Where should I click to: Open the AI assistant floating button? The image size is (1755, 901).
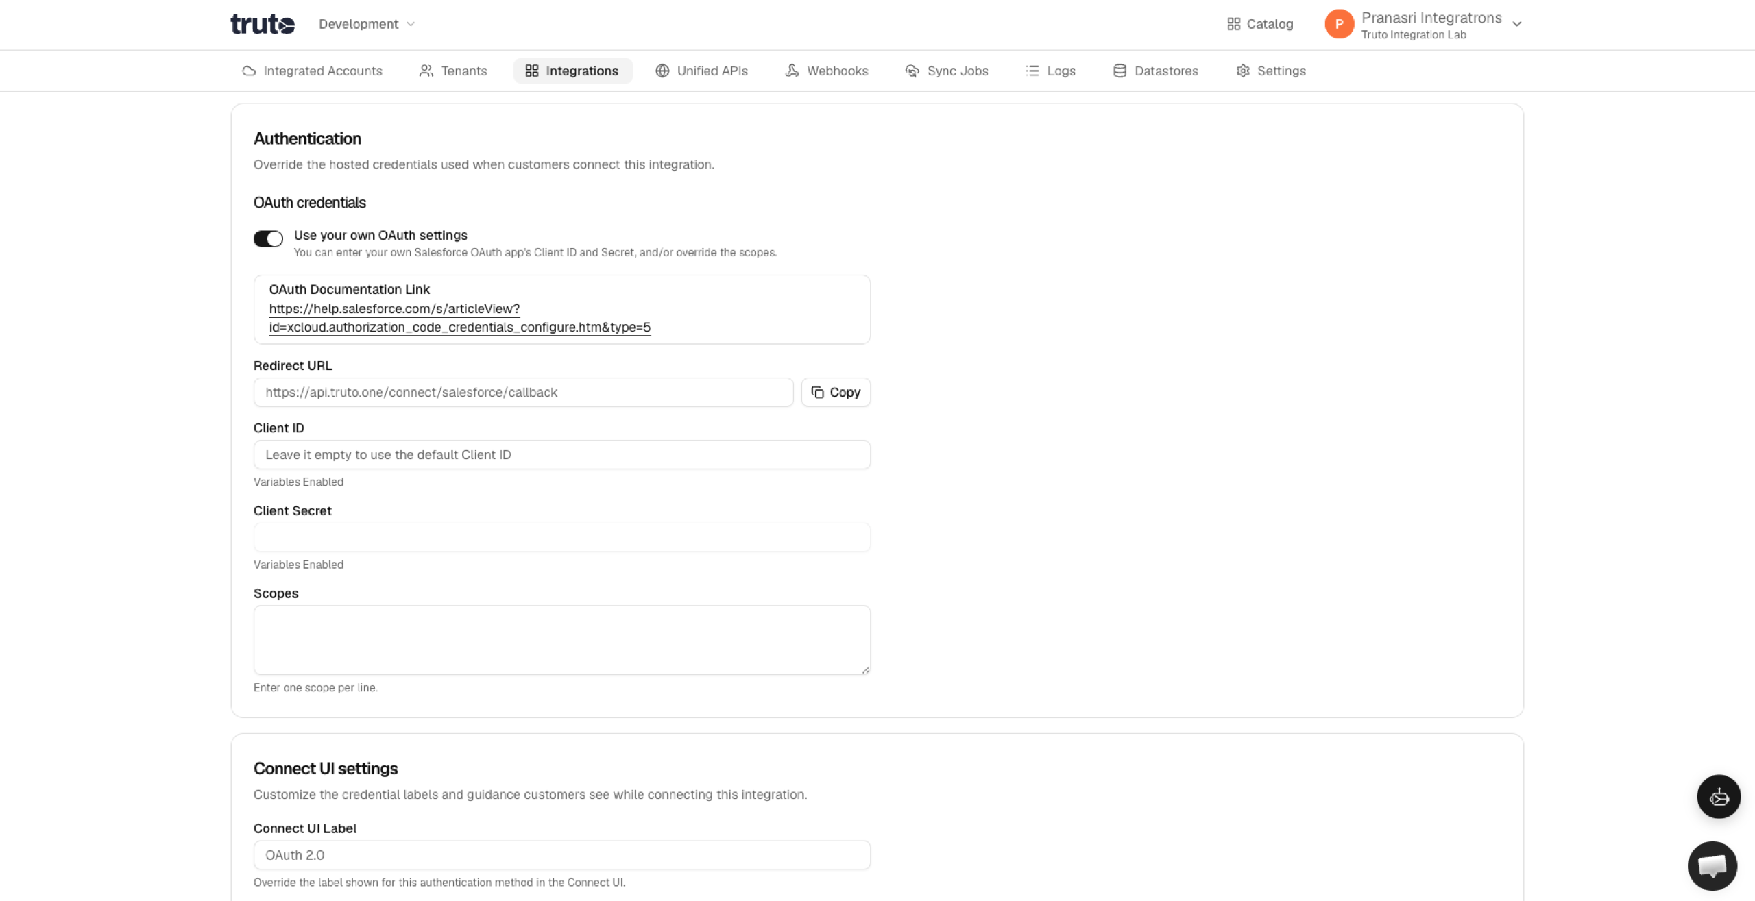[1719, 796]
